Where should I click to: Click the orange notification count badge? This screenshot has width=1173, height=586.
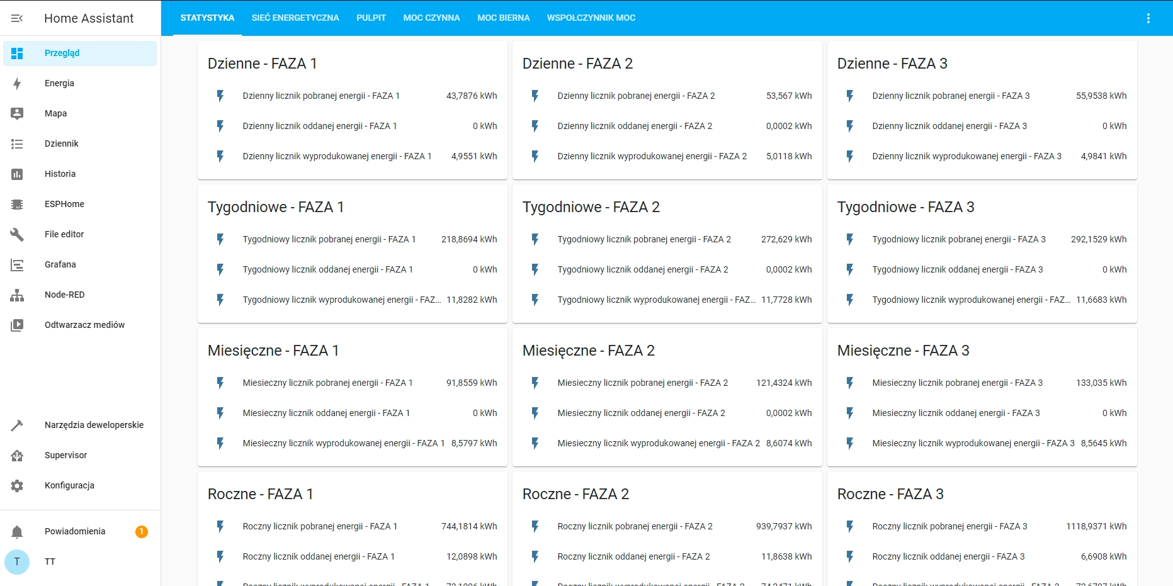(x=142, y=532)
